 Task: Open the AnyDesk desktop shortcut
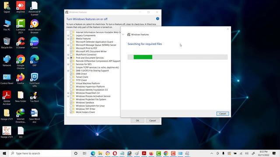coord(21,7)
